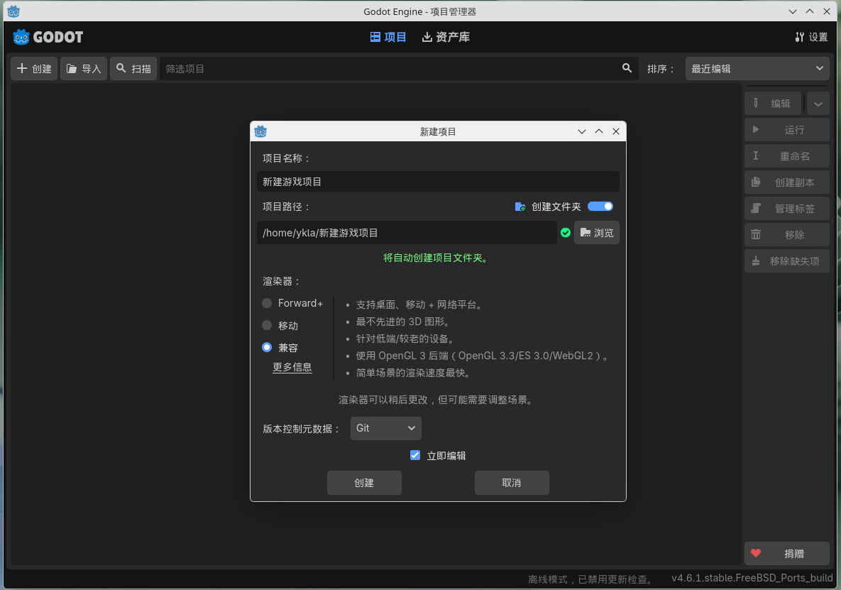
Task: Expand the arrow next to 编辑 button
Action: 818,104
